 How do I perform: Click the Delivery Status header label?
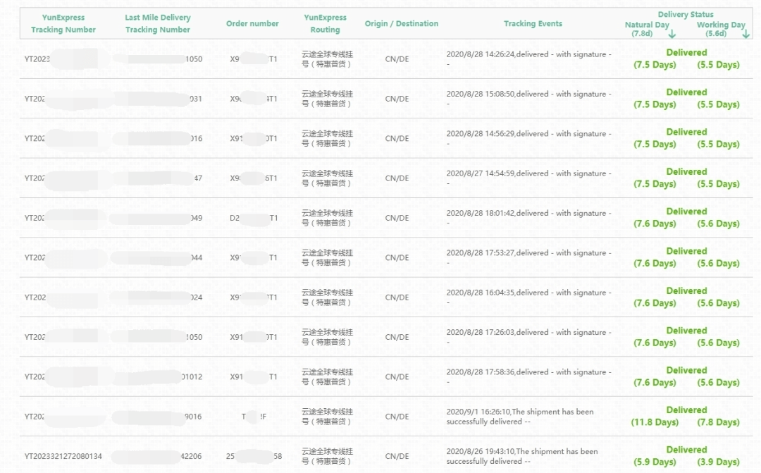coord(685,14)
